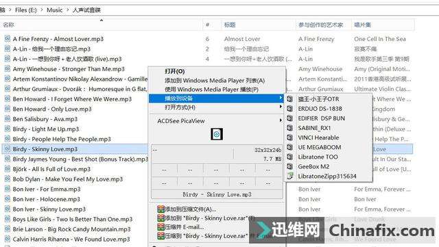This screenshot has height=247, width=439.
Task: Choose 添加到 Windows Media Player 列表(A)
Action: click(215, 81)
